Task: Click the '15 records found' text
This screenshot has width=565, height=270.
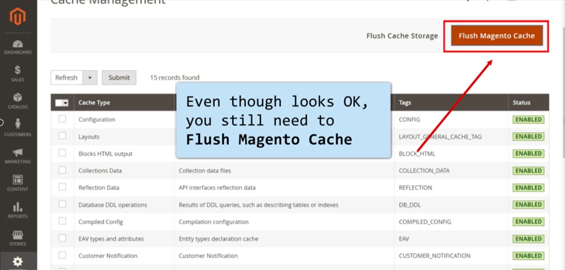Action: 175,78
